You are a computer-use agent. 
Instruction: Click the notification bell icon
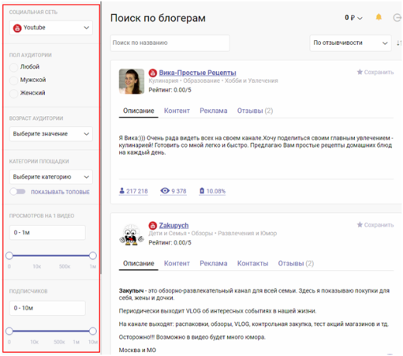point(379,17)
